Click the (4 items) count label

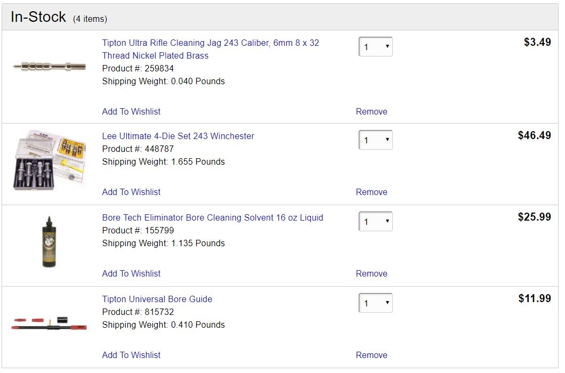90,19
